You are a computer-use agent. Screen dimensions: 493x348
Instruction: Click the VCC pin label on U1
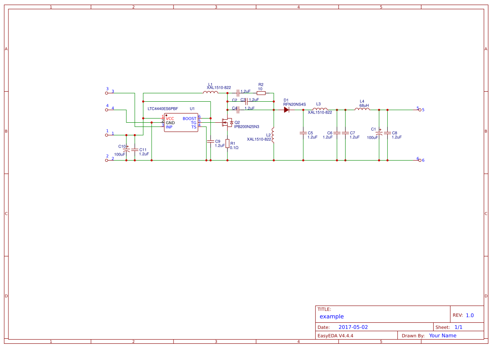[170, 119]
